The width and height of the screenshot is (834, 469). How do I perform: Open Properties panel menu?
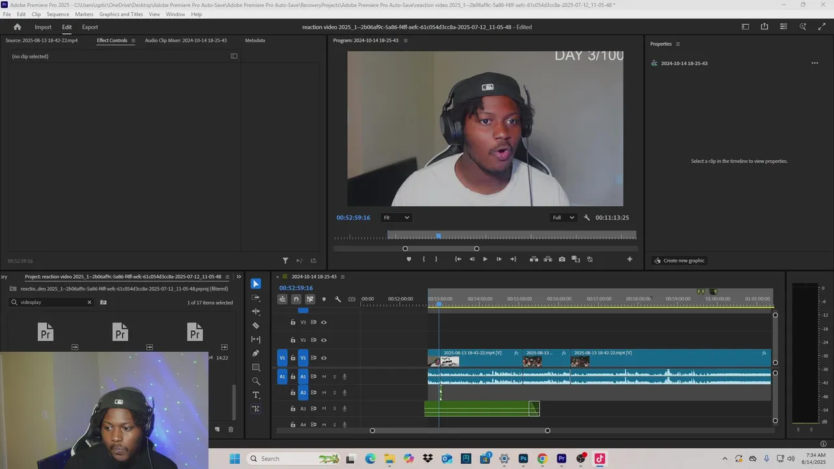(678, 44)
